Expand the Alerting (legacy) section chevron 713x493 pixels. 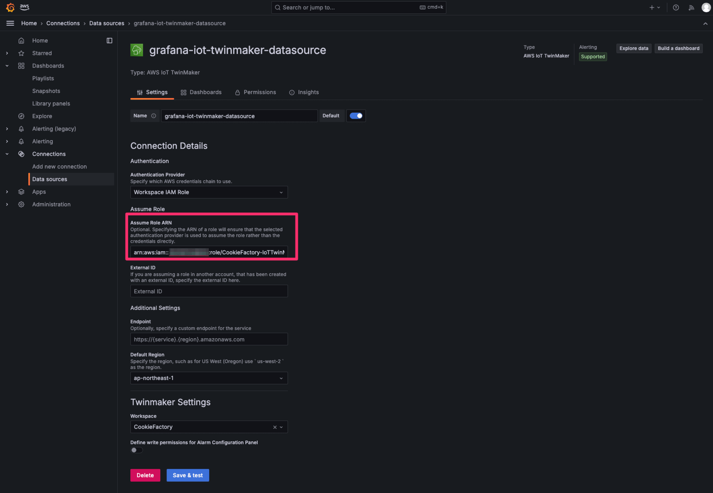coord(7,129)
